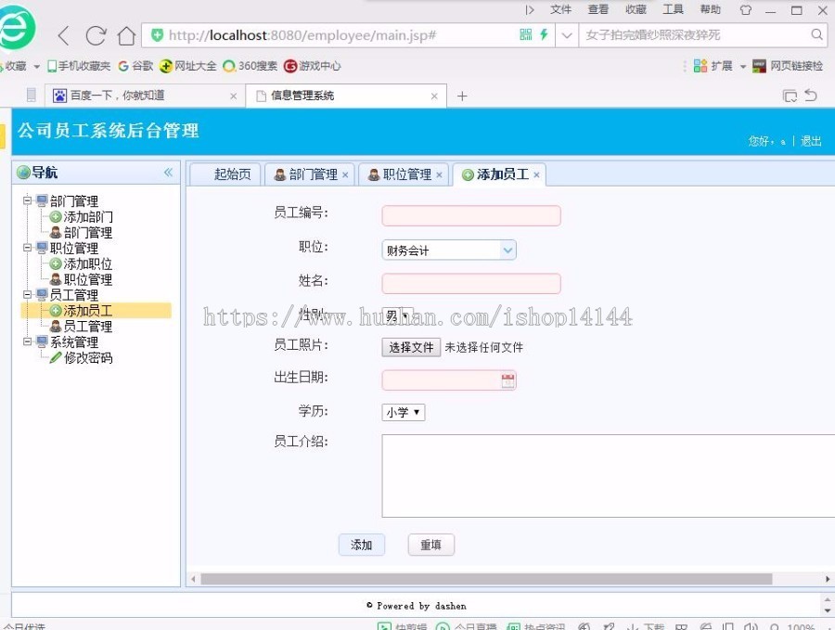Click the 添加 submit button

click(362, 545)
